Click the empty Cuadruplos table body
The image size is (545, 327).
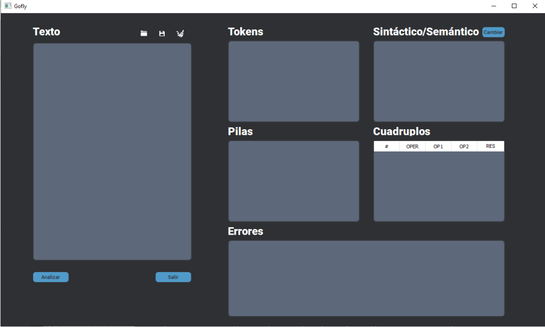coord(439,186)
